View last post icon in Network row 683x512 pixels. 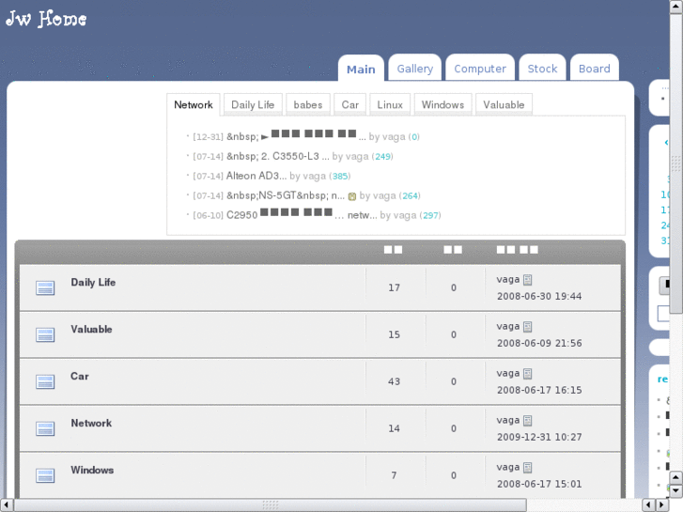click(x=527, y=421)
